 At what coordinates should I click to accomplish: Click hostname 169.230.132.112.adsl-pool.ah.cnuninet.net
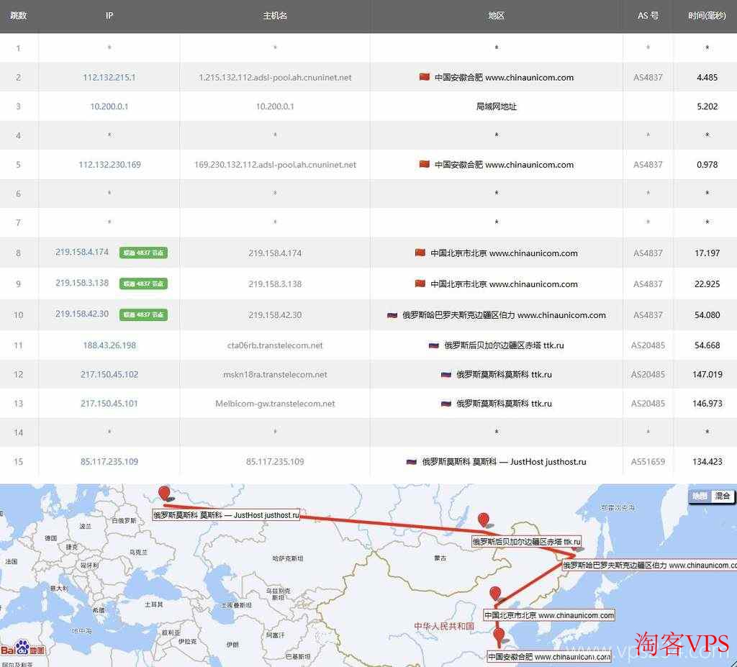pos(275,165)
